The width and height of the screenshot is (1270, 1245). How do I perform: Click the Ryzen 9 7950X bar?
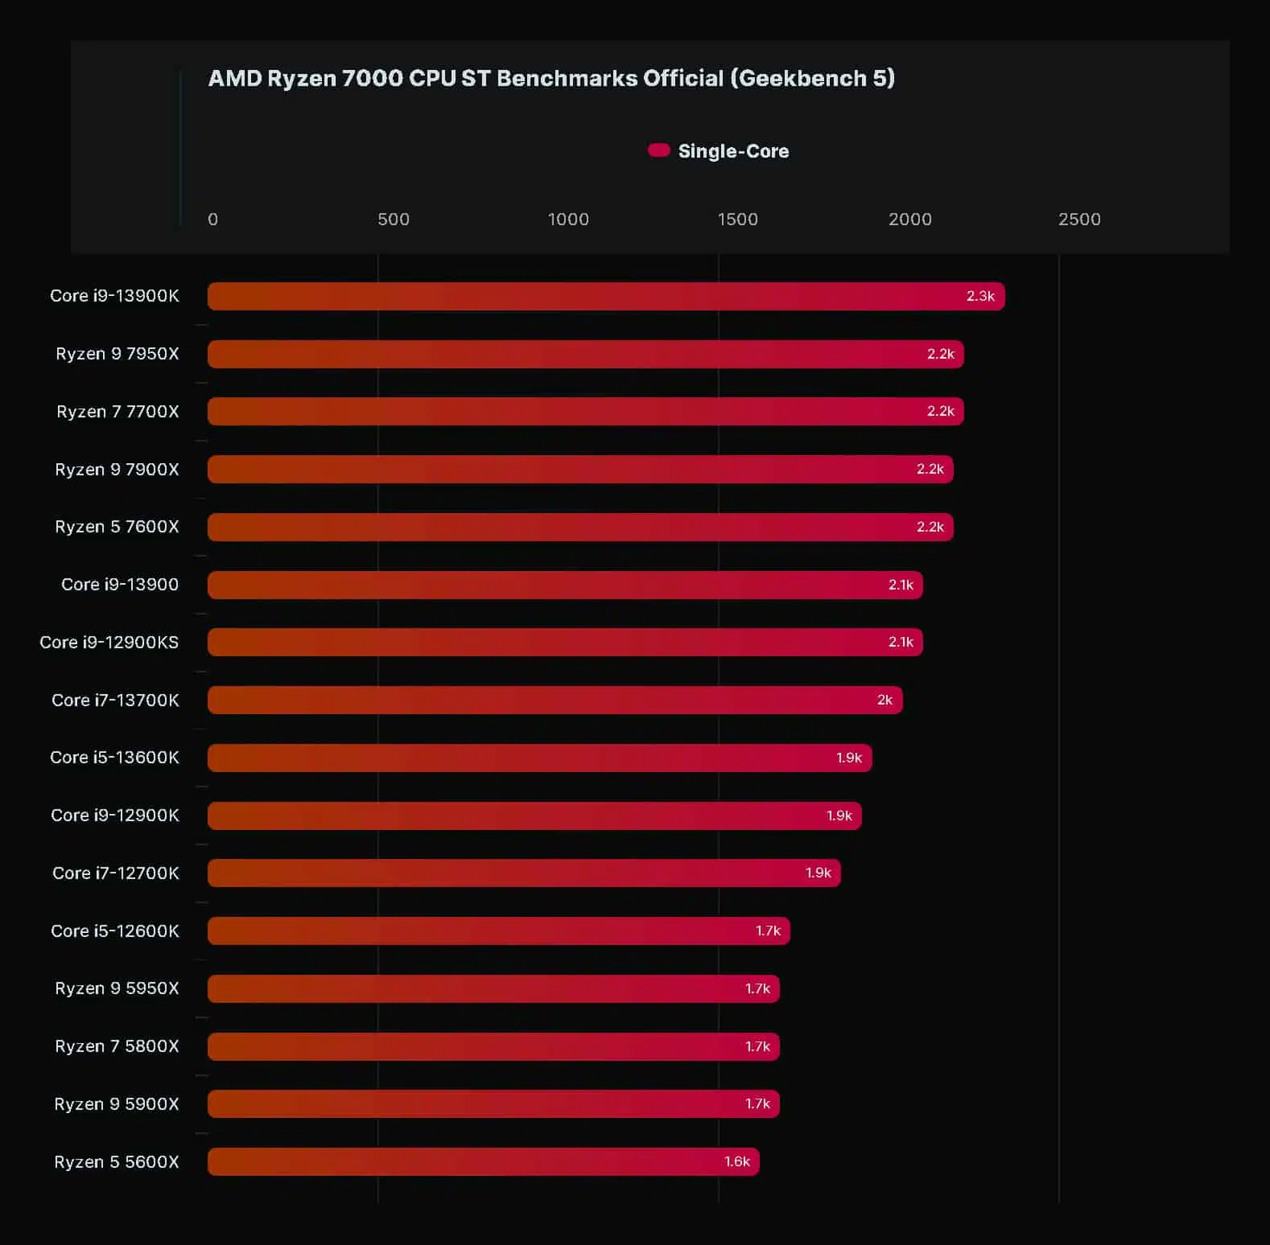586,354
